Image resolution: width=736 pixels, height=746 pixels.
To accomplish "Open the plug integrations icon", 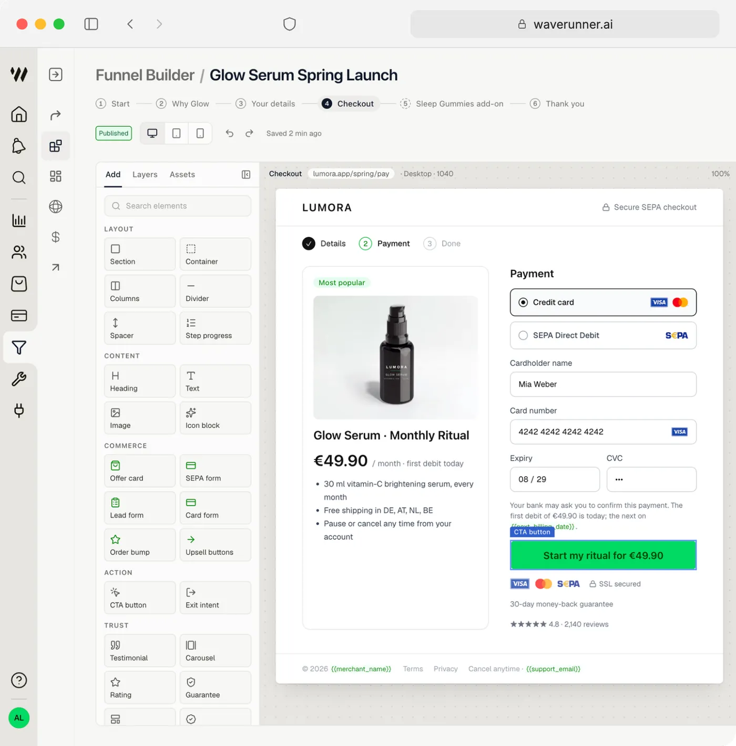I will coord(19,410).
